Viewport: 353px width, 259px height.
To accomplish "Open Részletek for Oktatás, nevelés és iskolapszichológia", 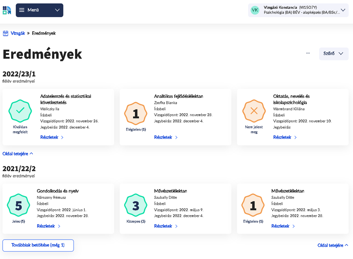I will coord(285,138).
